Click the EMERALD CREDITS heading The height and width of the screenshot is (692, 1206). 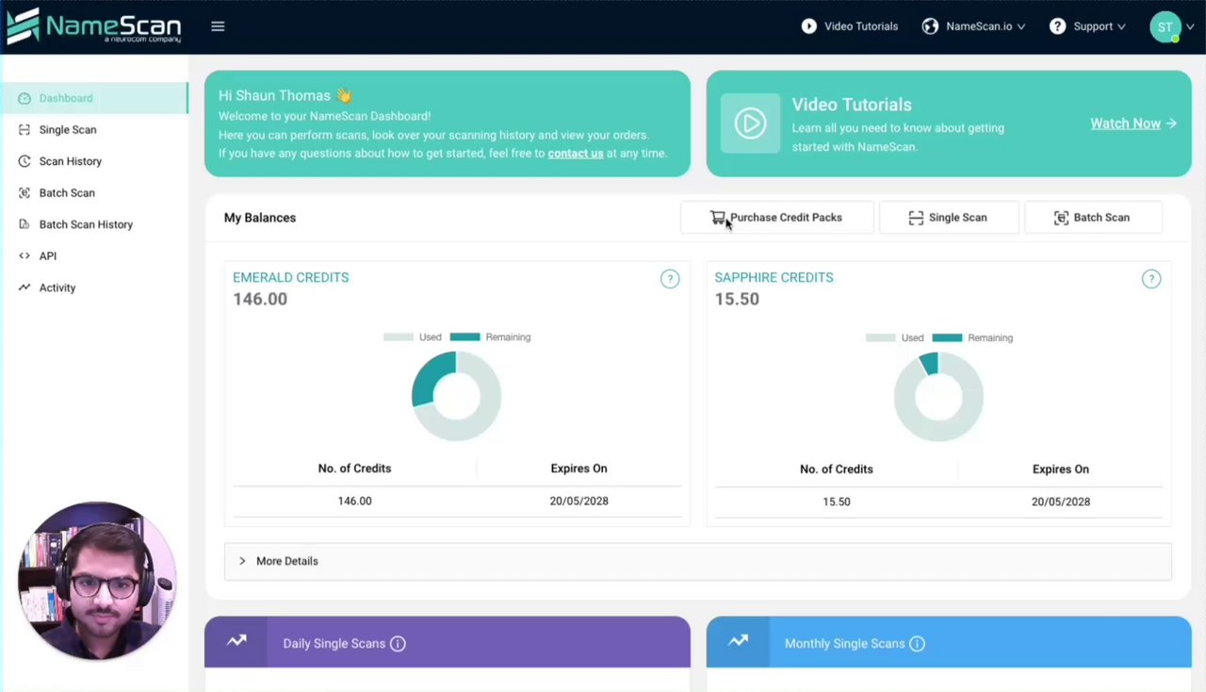click(x=291, y=277)
